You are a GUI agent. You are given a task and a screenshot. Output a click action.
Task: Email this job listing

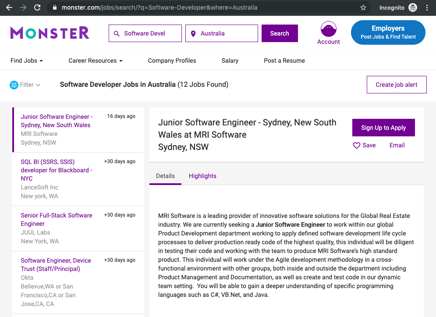point(397,145)
